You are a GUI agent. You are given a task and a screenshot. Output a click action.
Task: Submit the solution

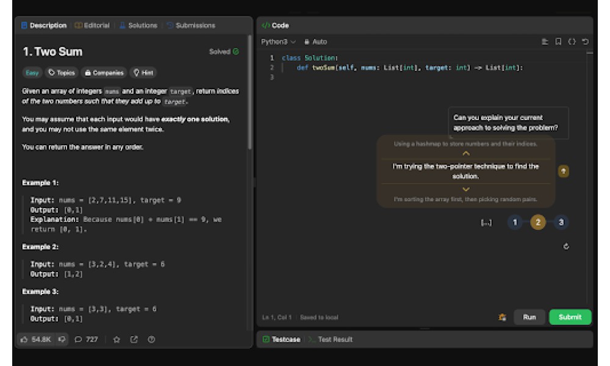click(570, 317)
